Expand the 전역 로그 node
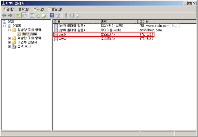This screenshot has width=198, height=137. 9,46
